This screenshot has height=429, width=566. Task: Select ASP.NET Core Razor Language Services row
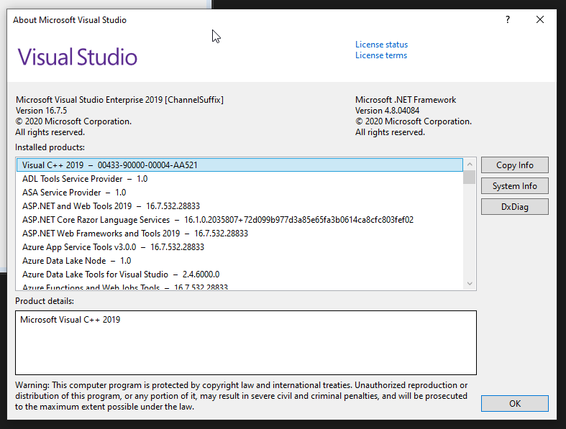point(239,220)
